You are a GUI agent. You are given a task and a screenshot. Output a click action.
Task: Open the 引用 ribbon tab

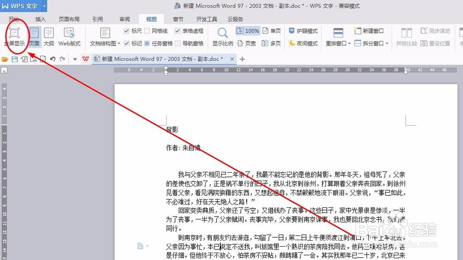point(98,19)
